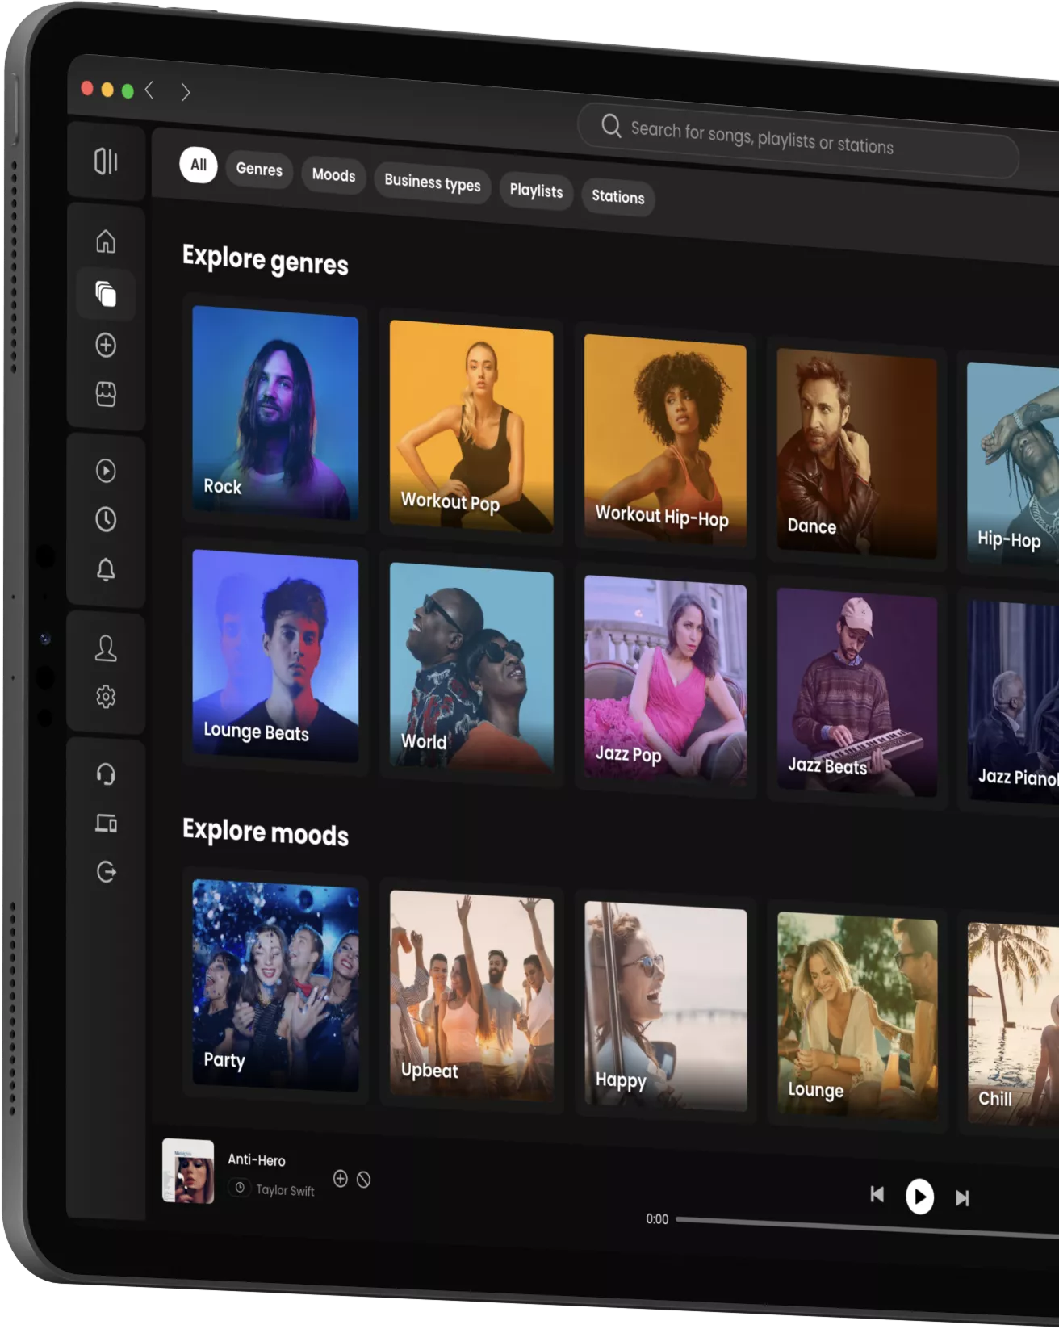Go to Home in the sidebar
This screenshot has height=1329, width=1059.
click(106, 241)
